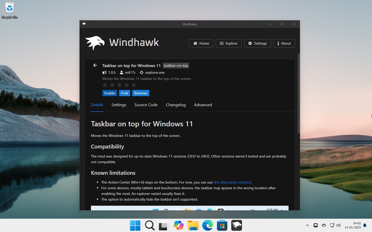Open Microsoft Store from the taskbar
This screenshot has height=232, width=372.
(222, 225)
